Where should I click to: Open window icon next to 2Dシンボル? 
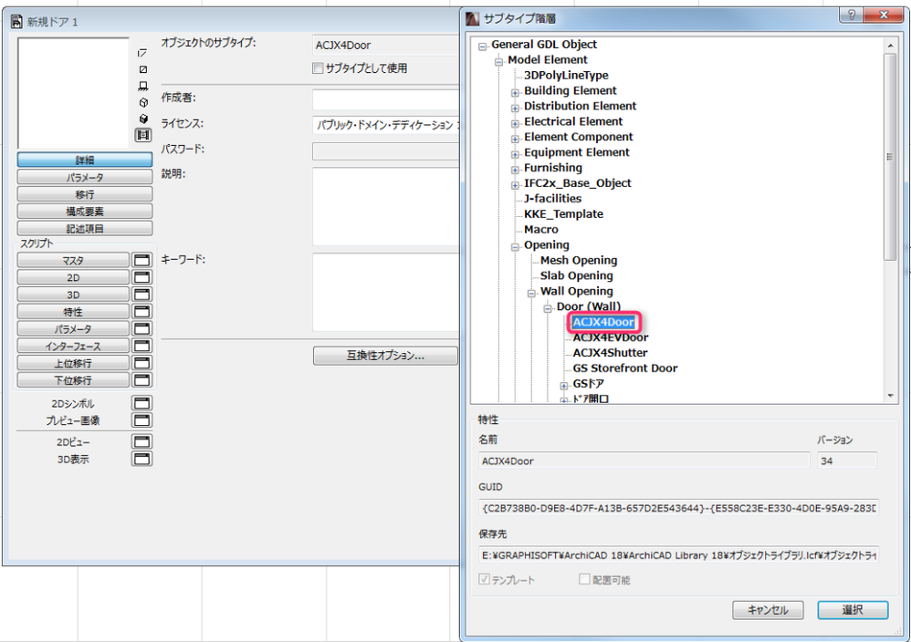(141, 403)
